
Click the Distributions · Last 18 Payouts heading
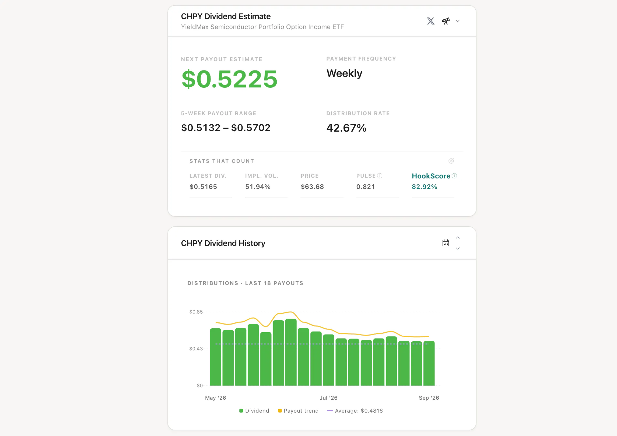click(x=245, y=283)
